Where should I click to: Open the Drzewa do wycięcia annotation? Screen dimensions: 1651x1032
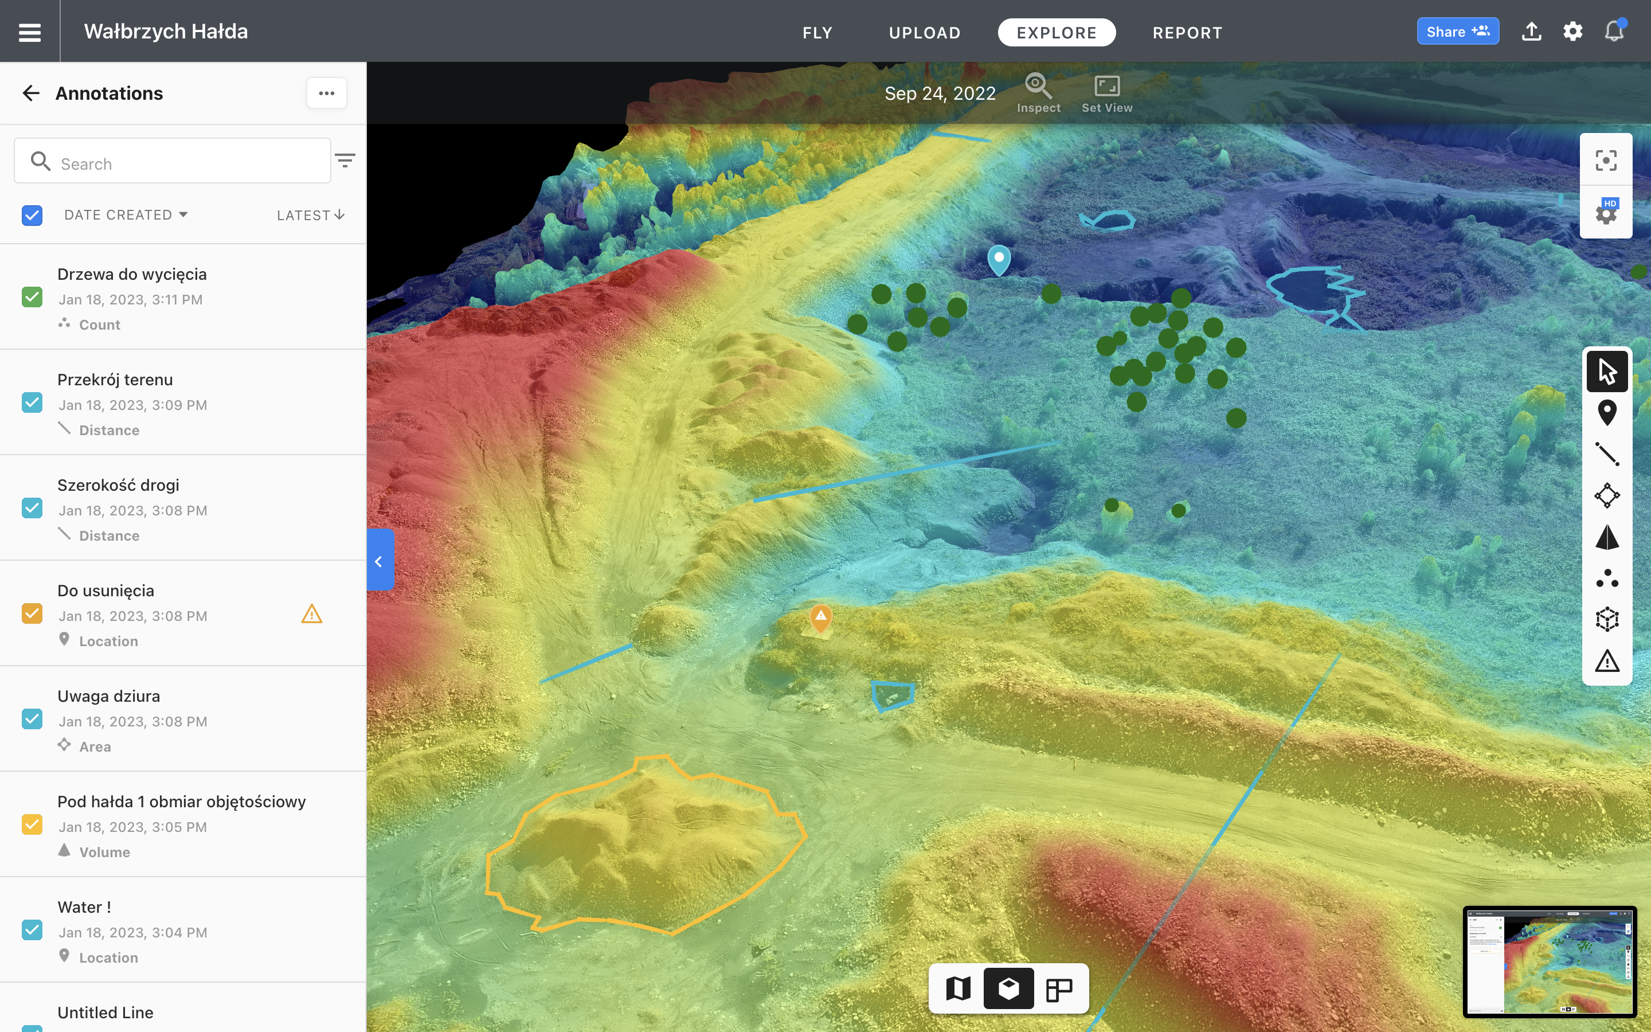(x=183, y=298)
